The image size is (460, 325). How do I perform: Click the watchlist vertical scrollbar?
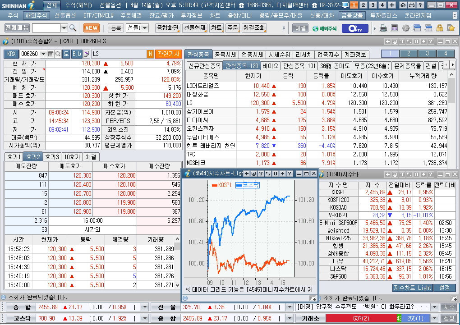(x=451, y=119)
